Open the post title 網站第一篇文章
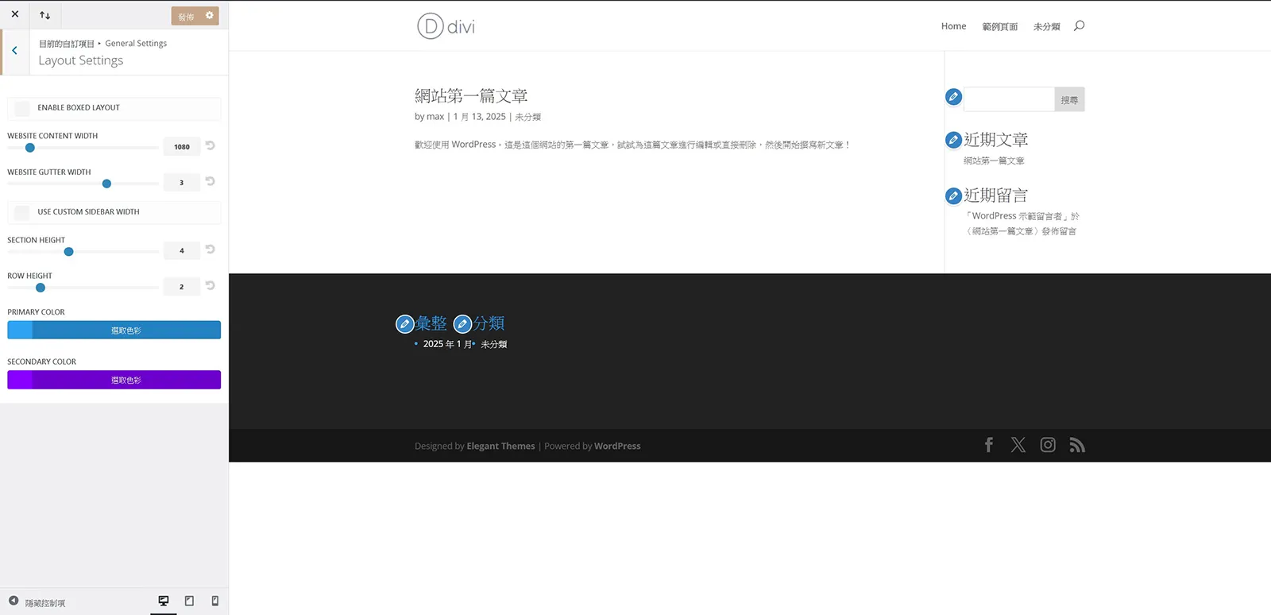The width and height of the screenshot is (1271, 615). point(471,96)
